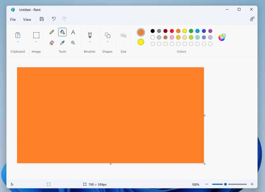Image resolution: width=265 pixels, height=192 pixels.
Task: Click the bottom-edge canvas resize handle
Action: tap(111, 164)
